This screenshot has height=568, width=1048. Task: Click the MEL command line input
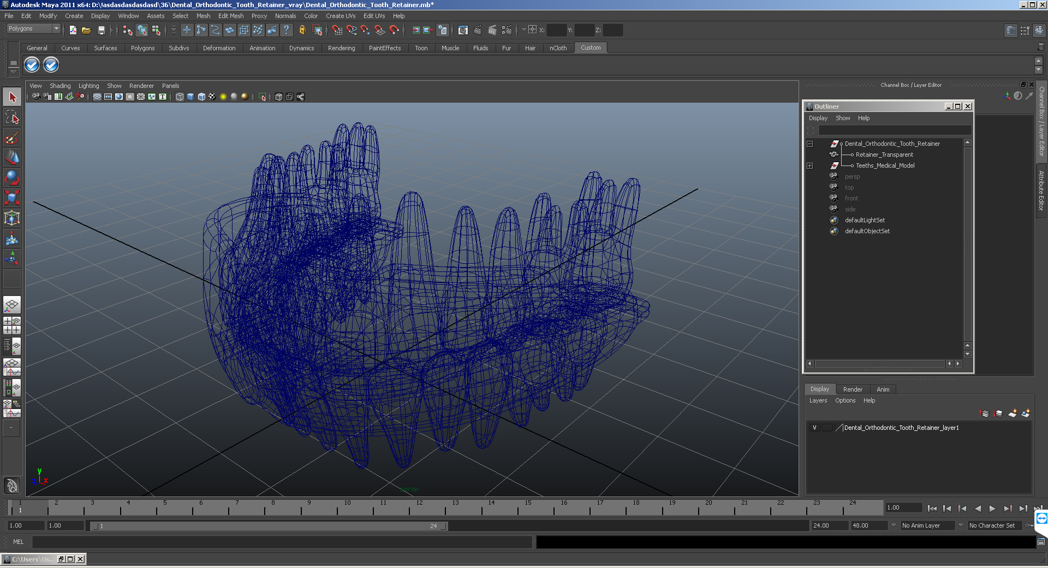point(282,542)
